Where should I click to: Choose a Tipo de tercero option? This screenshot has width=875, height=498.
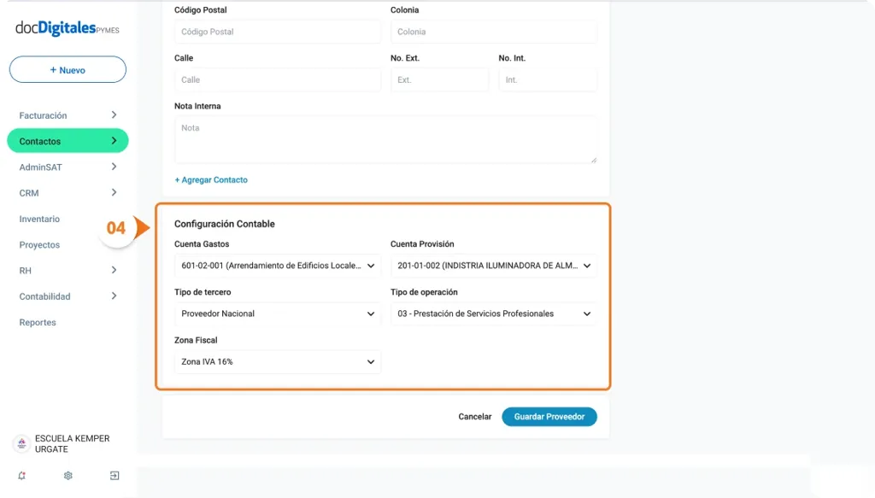coord(278,313)
